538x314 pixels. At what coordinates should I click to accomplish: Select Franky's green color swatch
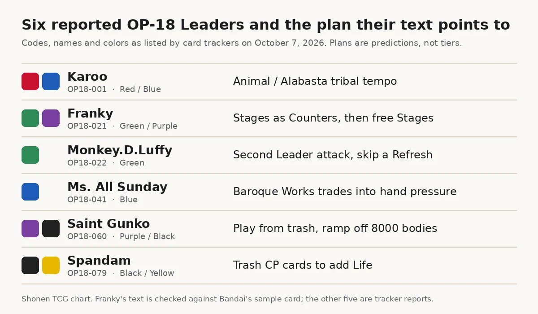tap(30, 118)
